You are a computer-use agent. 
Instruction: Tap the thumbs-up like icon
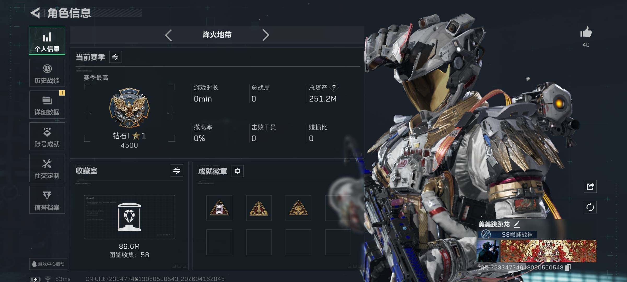click(x=586, y=32)
